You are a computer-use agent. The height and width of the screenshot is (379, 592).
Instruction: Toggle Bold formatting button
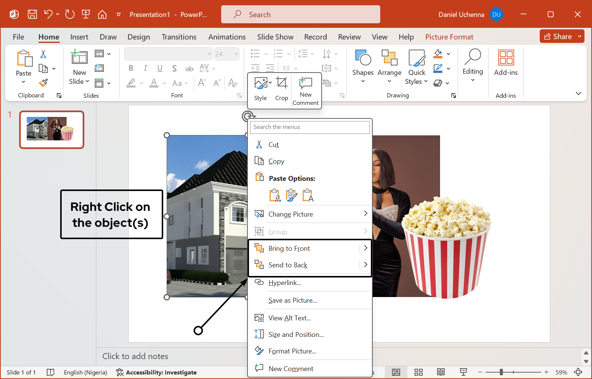(x=131, y=68)
